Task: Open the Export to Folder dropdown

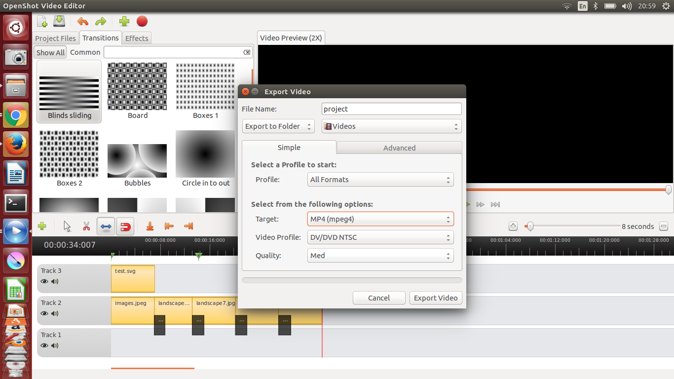Action: (278, 126)
